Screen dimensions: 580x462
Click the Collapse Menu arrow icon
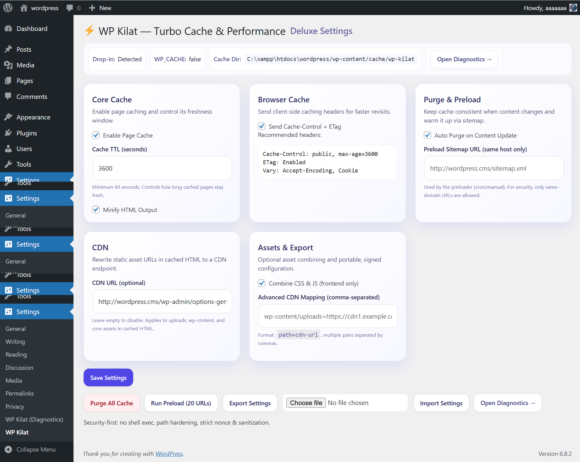9,449
